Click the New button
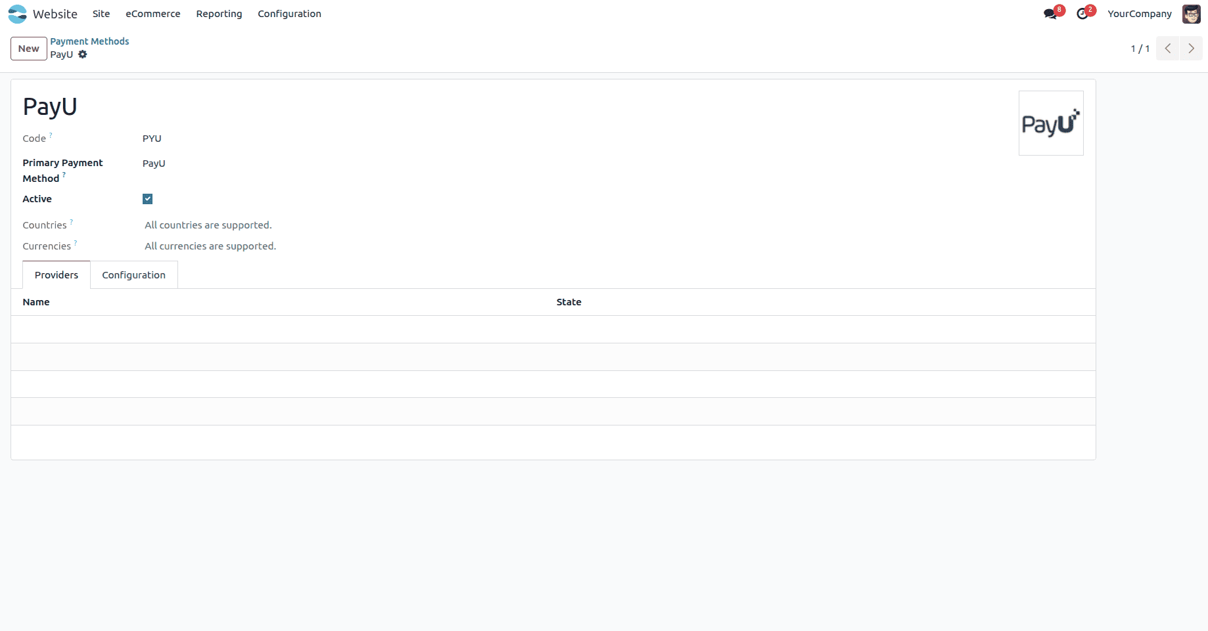This screenshot has width=1208, height=631. pos(28,48)
